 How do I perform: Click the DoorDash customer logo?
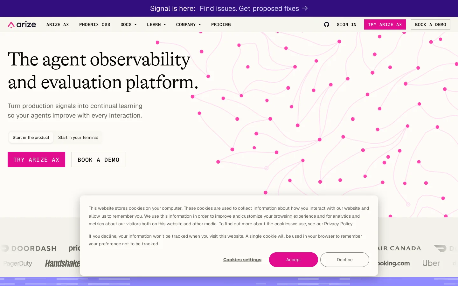pyautogui.click(x=29, y=248)
